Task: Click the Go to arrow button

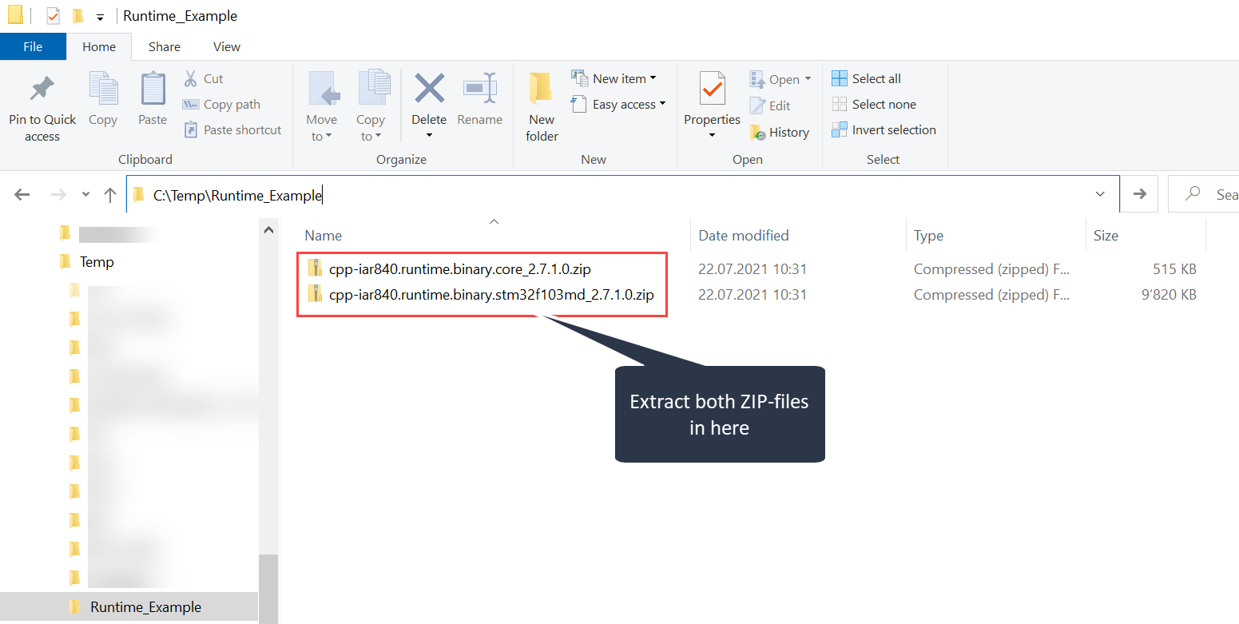Action: pos(1140,194)
